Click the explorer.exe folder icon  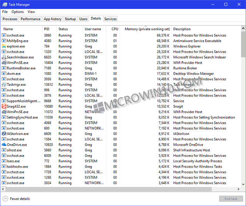tap(4, 46)
